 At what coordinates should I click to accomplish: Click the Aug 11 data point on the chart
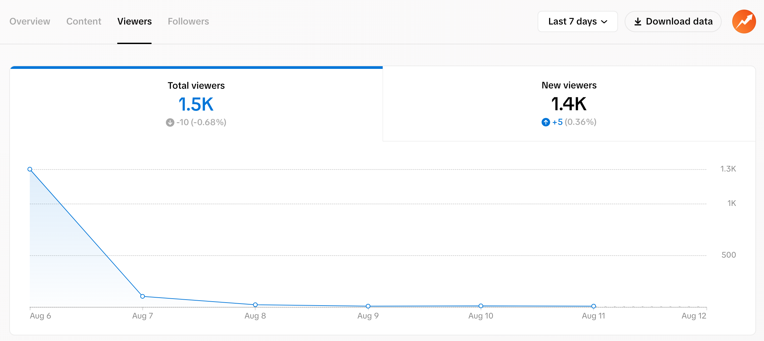pyautogui.click(x=594, y=306)
